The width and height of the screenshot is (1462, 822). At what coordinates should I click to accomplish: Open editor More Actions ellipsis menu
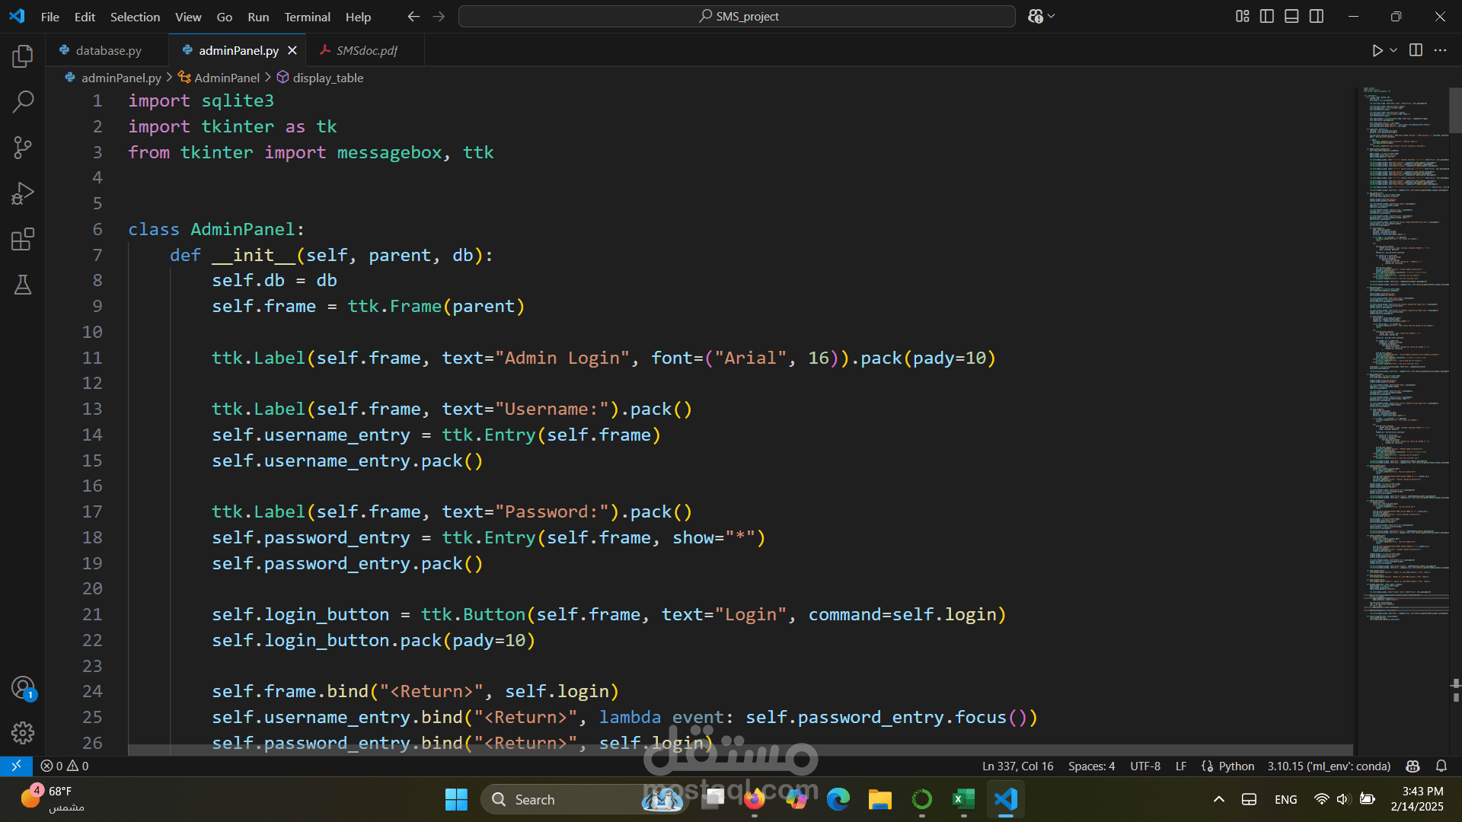pos(1440,50)
